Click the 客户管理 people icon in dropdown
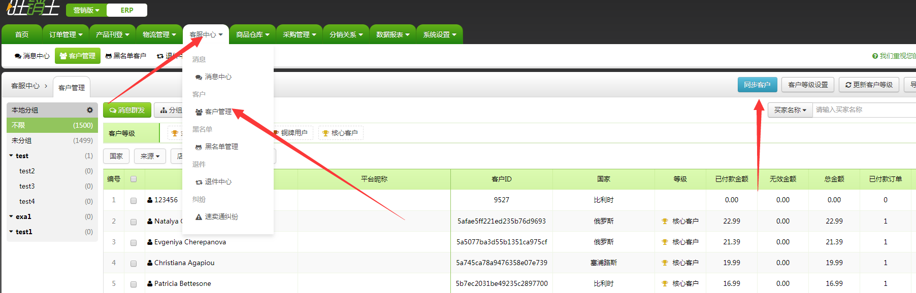Image resolution: width=916 pixels, height=293 pixels. click(199, 112)
